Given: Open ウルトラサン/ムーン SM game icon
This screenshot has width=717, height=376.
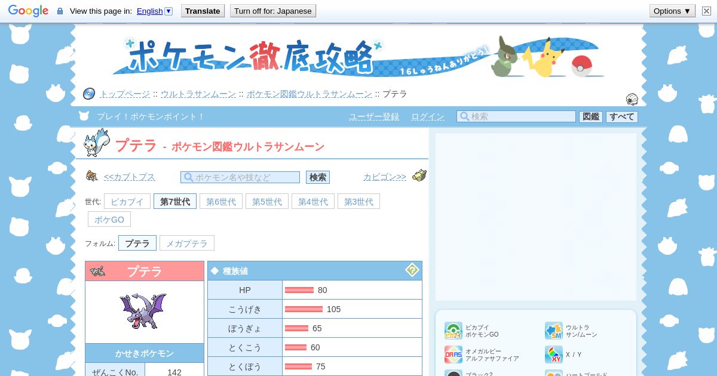Looking at the screenshot, I should [554, 331].
